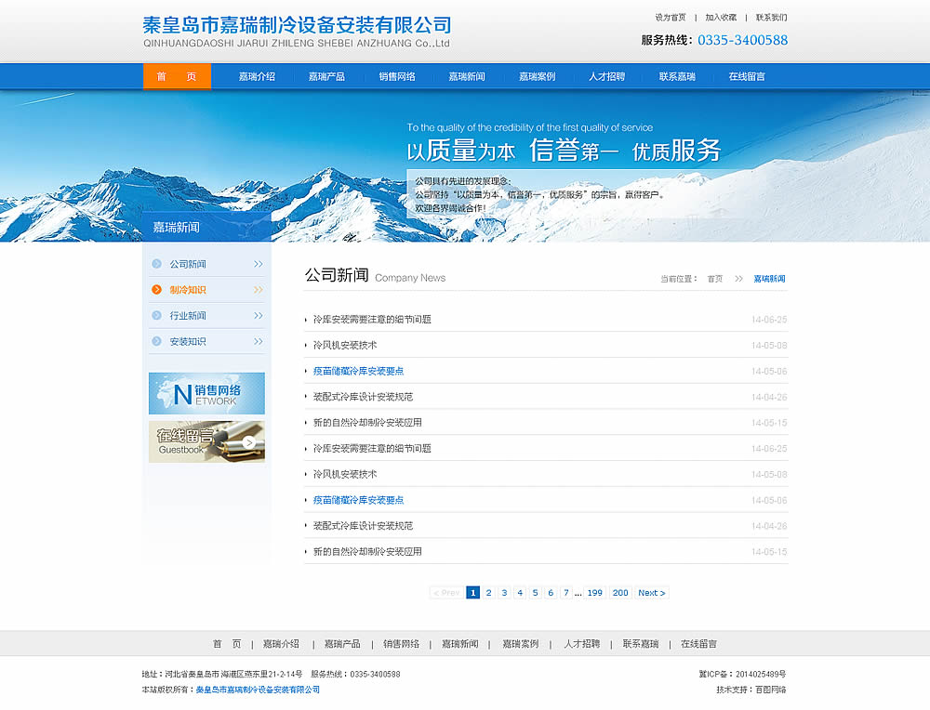Click the arrow button on Guestbook banner
930x710 pixels.
(249, 442)
